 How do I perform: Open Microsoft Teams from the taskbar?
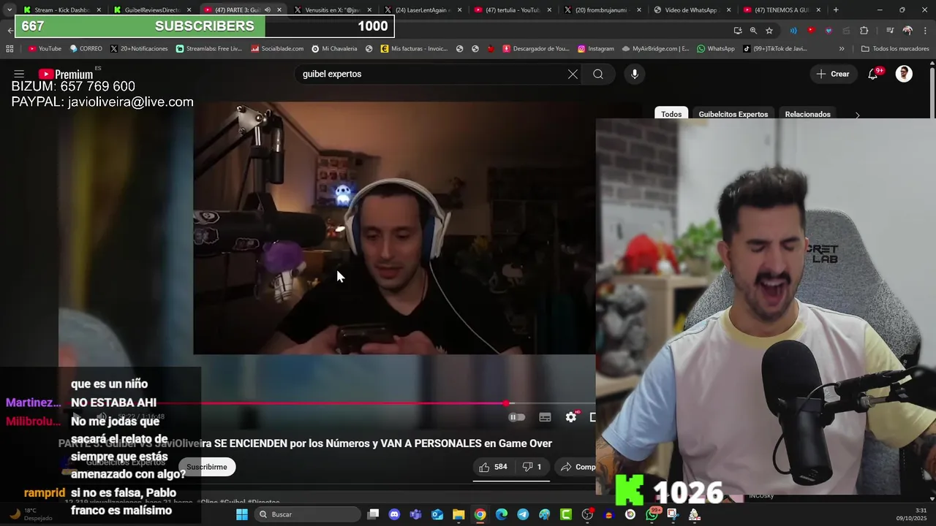tap(416, 514)
